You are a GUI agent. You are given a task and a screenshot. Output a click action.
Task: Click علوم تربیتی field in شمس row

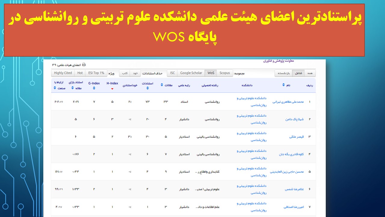coord(208,189)
